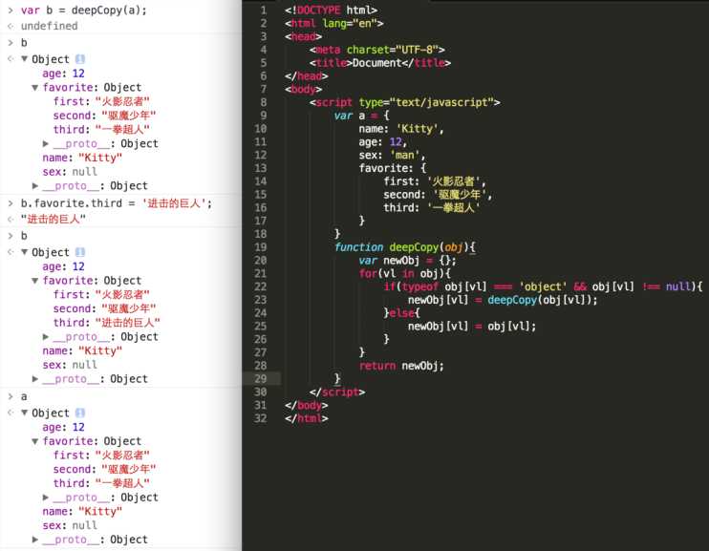The image size is (709, 551).
Task: Click the closing </html> tag
Action: 307,418
